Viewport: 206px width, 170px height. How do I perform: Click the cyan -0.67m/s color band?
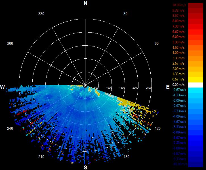pos(196,90)
